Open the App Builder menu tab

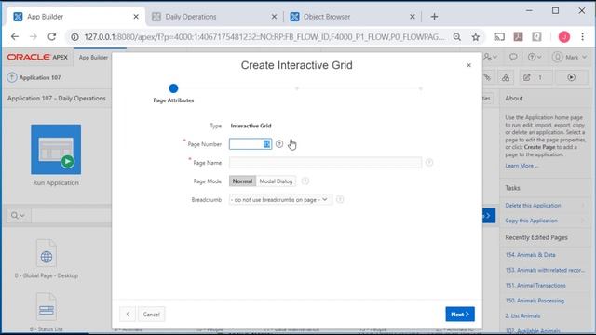tap(93, 58)
